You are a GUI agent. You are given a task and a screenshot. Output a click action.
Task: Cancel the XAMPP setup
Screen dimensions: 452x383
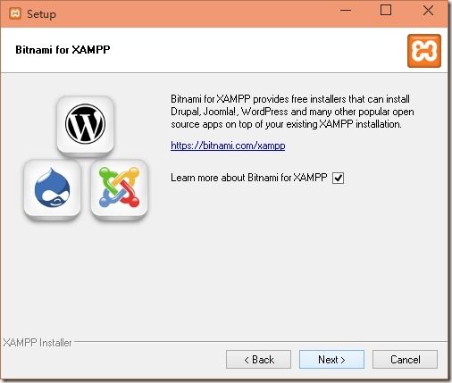coord(405,360)
